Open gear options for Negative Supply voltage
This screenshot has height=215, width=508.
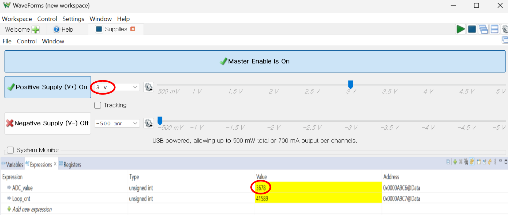[x=149, y=123]
